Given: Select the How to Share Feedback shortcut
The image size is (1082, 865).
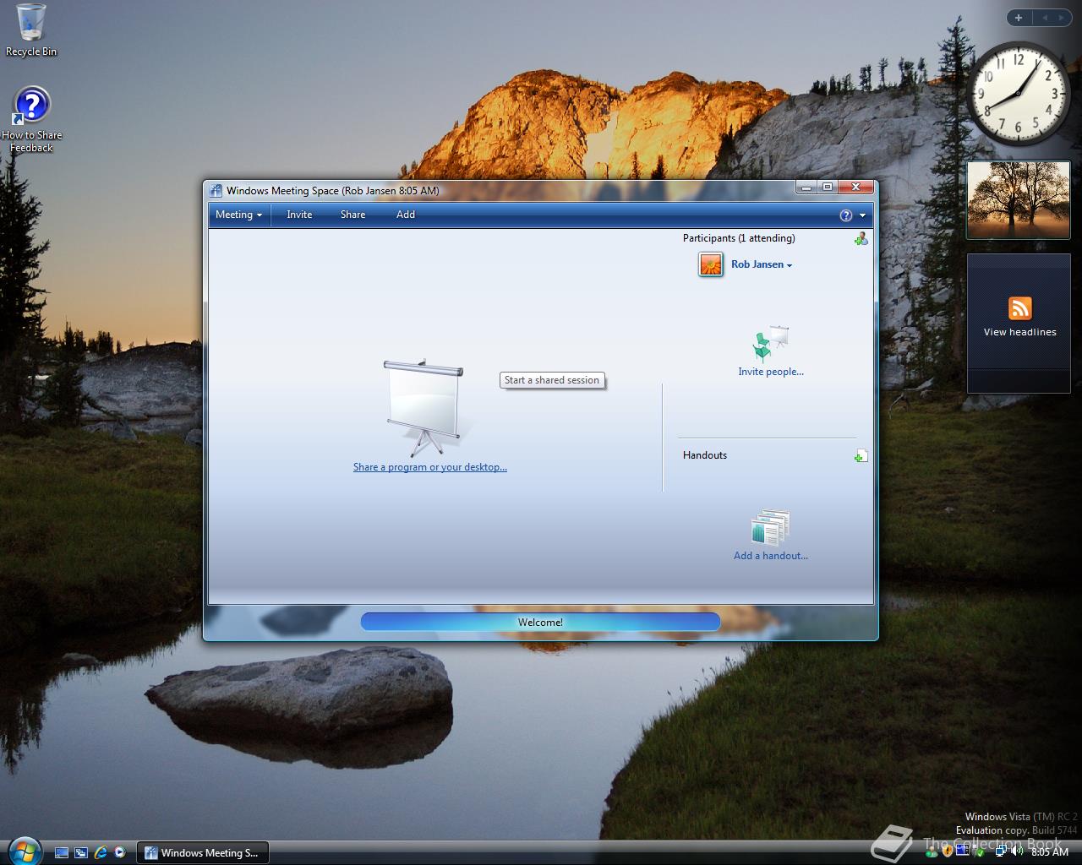Looking at the screenshot, I should 31,120.
